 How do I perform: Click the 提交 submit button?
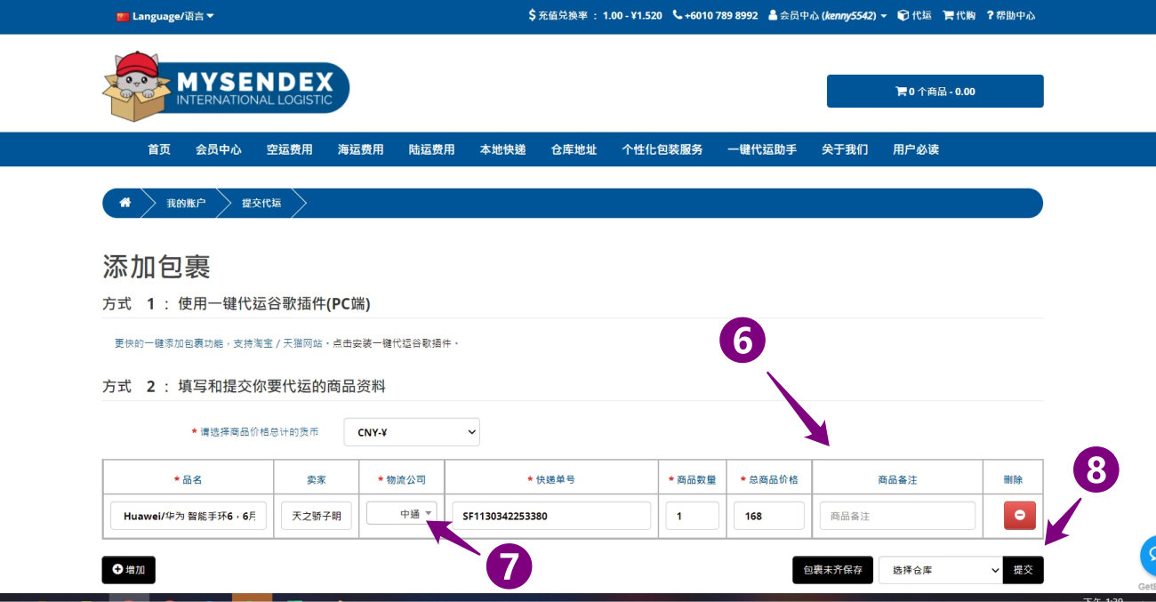click(1023, 570)
